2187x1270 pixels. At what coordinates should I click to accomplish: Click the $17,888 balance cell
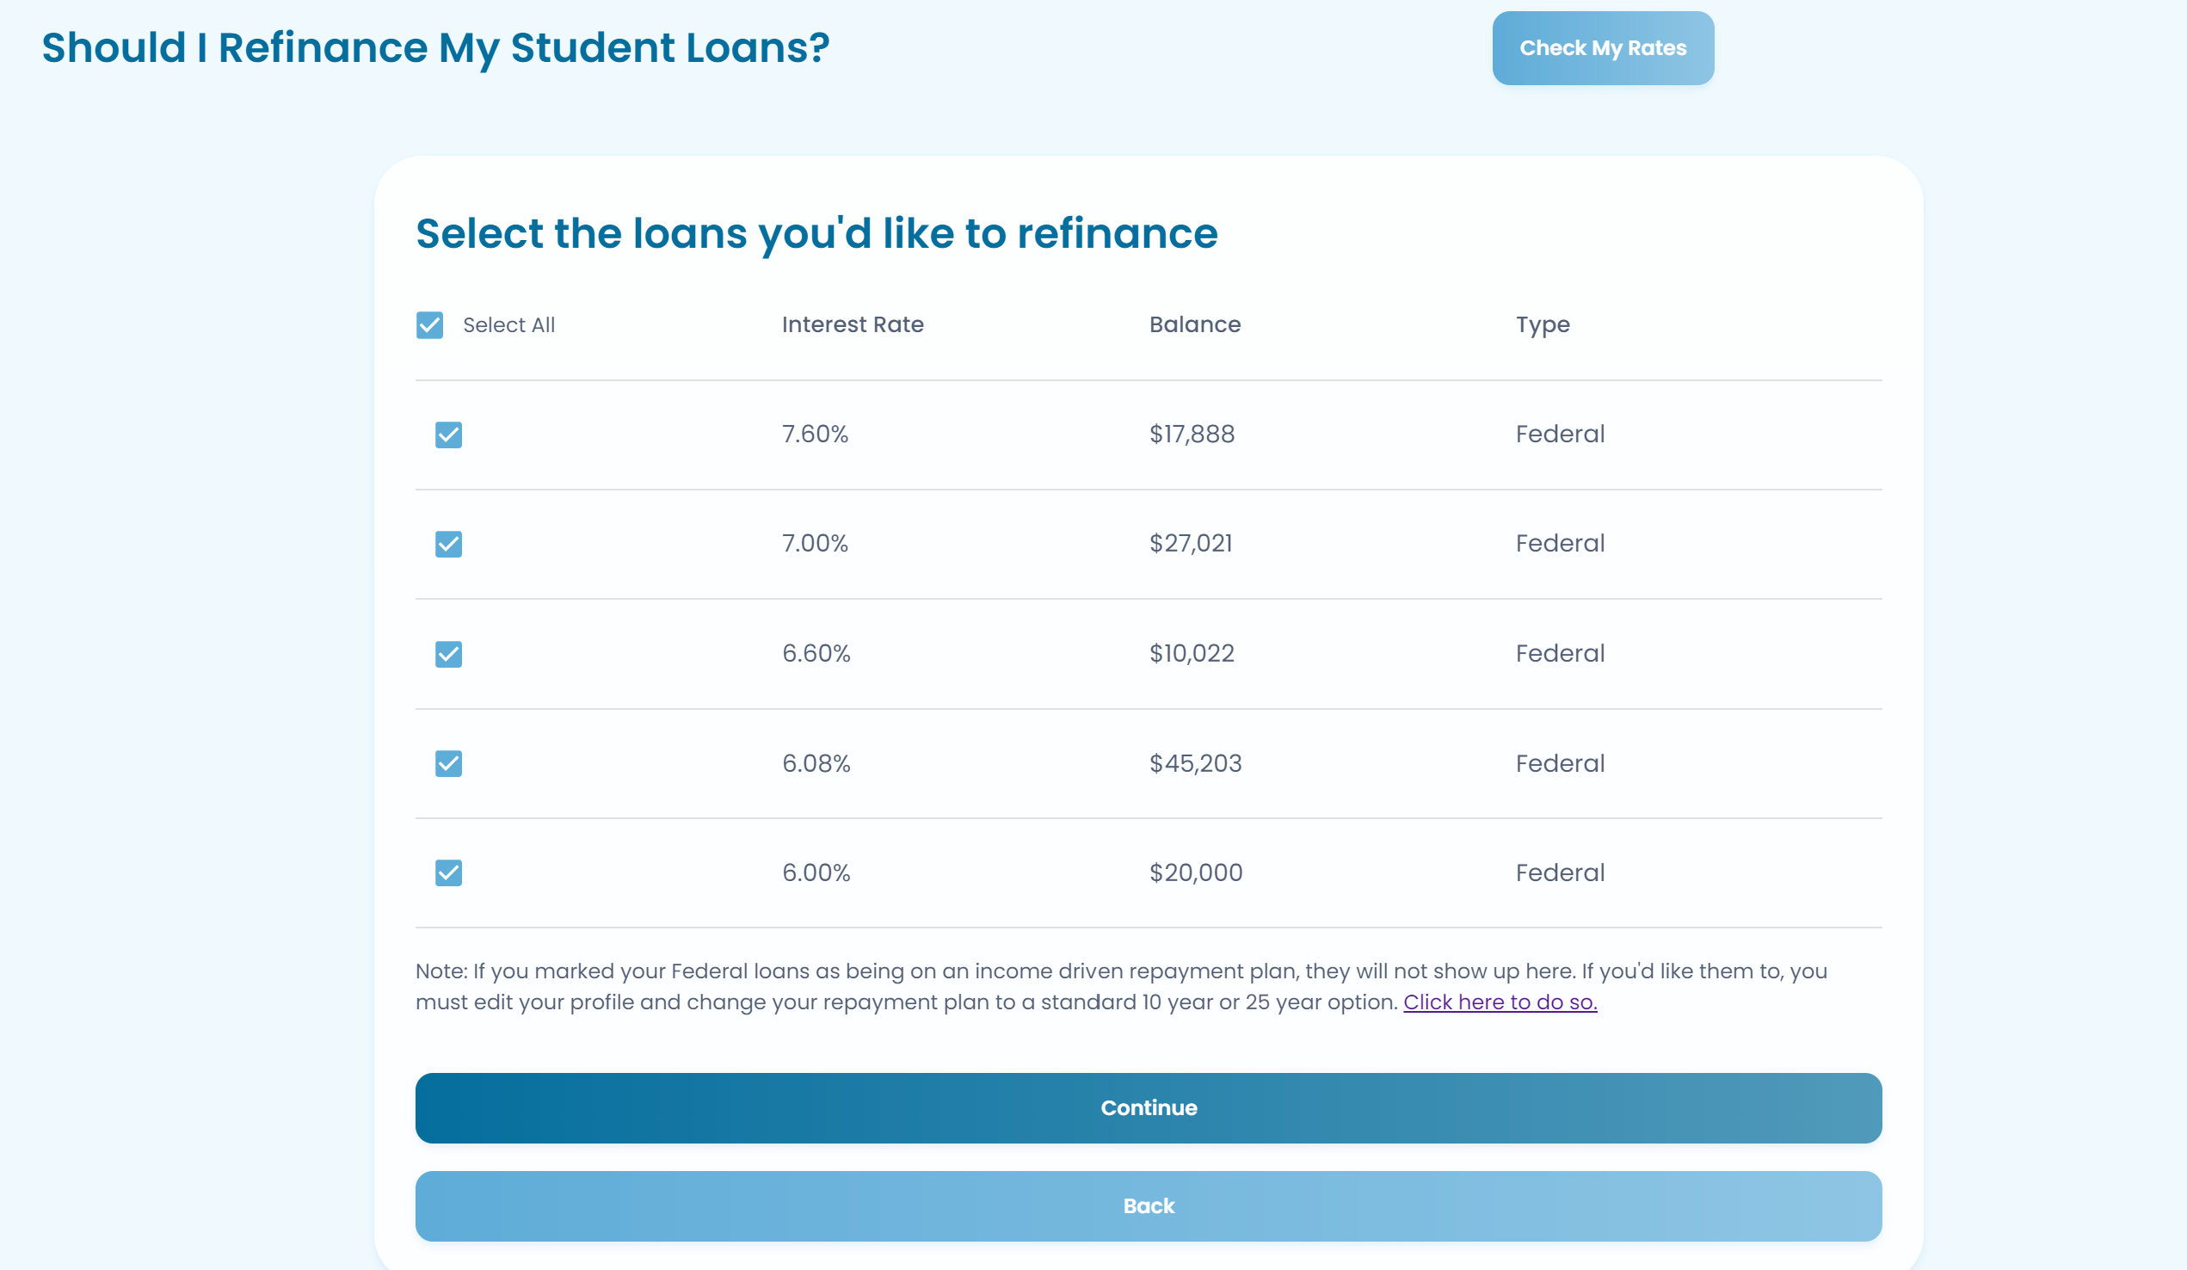pos(1192,434)
